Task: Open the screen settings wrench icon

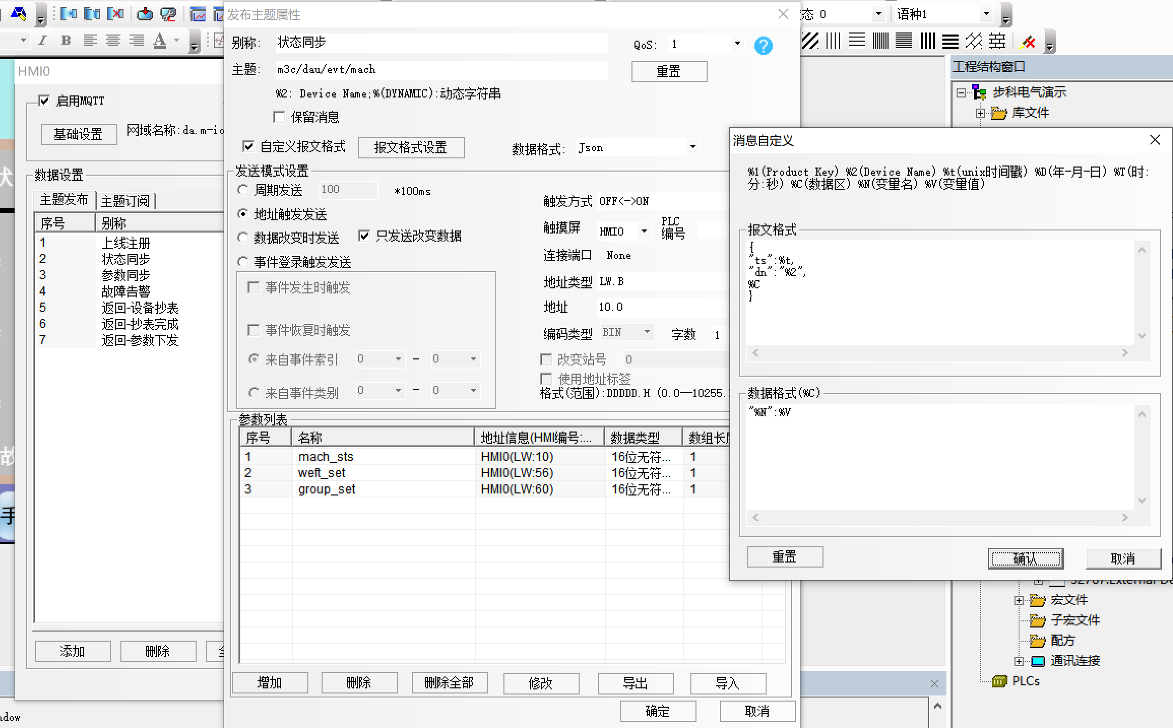Action: 168,14
